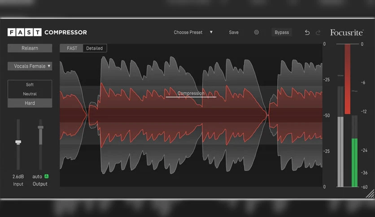375x217 pixels.
Task: Click the Save preset button
Action: (x=234, y=32)
